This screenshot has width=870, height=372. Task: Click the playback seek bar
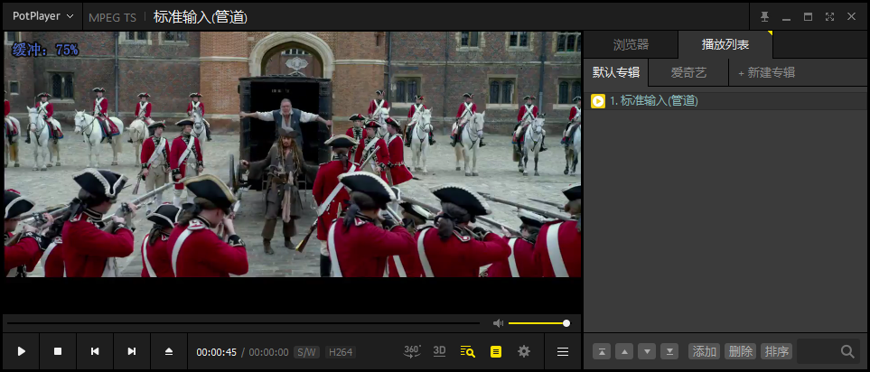(x=243, y=323)
